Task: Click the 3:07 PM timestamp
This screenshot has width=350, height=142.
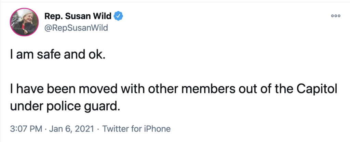Action: click(26, 129)
